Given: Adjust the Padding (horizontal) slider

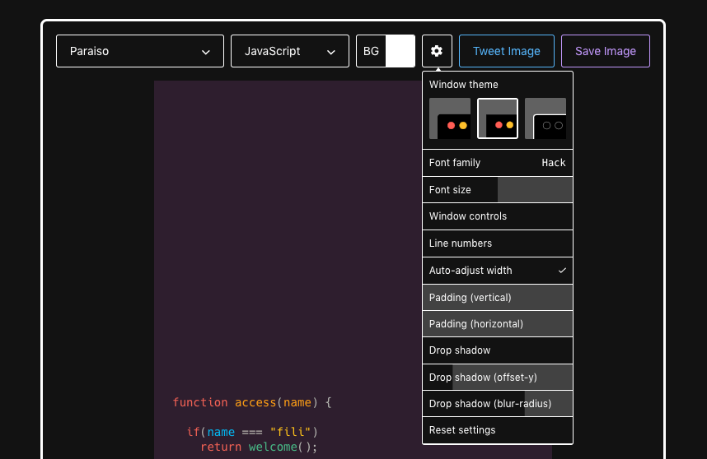Looking at the screenshot, I should click(498, 324).
